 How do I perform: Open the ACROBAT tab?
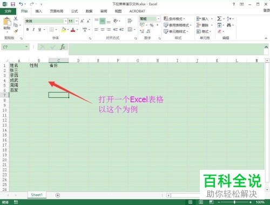137,11
